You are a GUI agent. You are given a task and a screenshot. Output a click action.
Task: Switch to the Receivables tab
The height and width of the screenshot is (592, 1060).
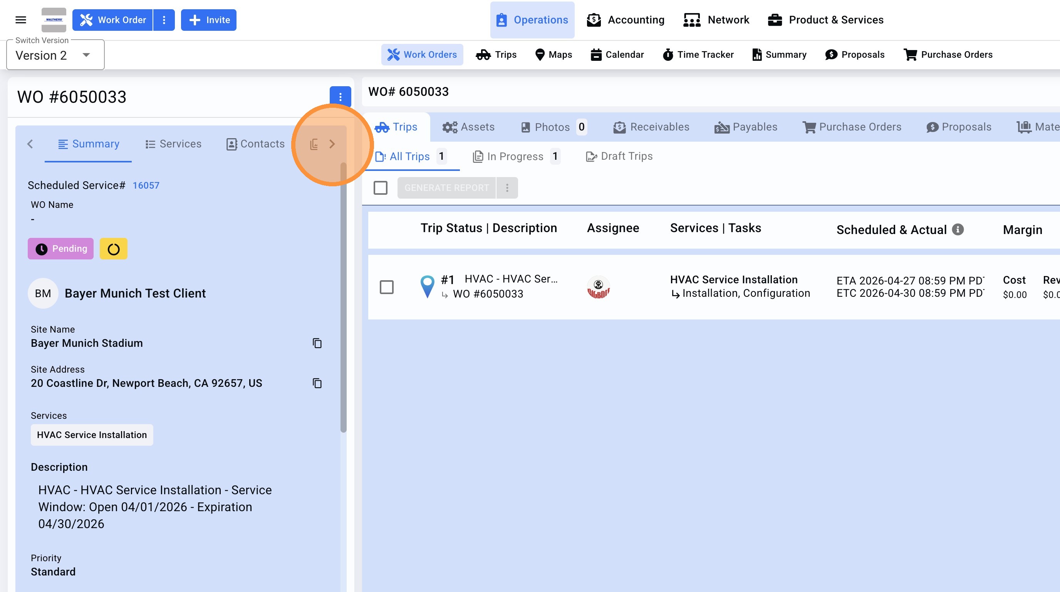pyautogui.click(x=651, y=127)
